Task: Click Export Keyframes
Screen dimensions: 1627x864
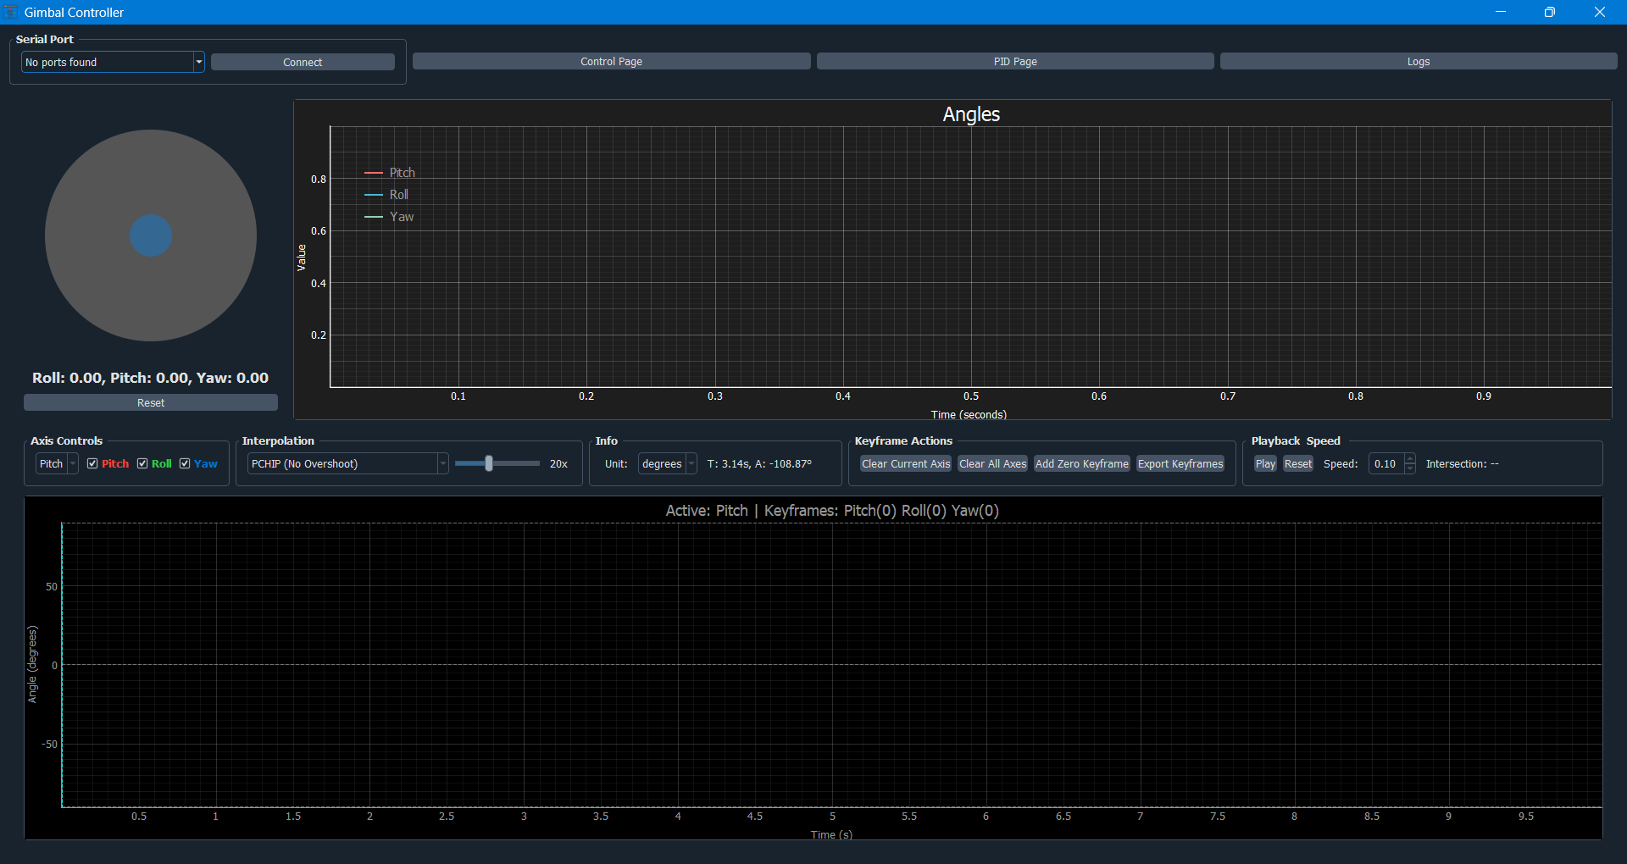Action: (1180, 463)
